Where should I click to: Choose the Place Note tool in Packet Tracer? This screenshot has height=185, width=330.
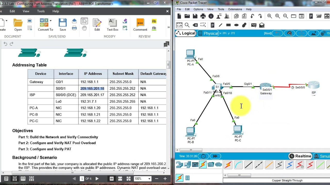[x=212, y=25]
